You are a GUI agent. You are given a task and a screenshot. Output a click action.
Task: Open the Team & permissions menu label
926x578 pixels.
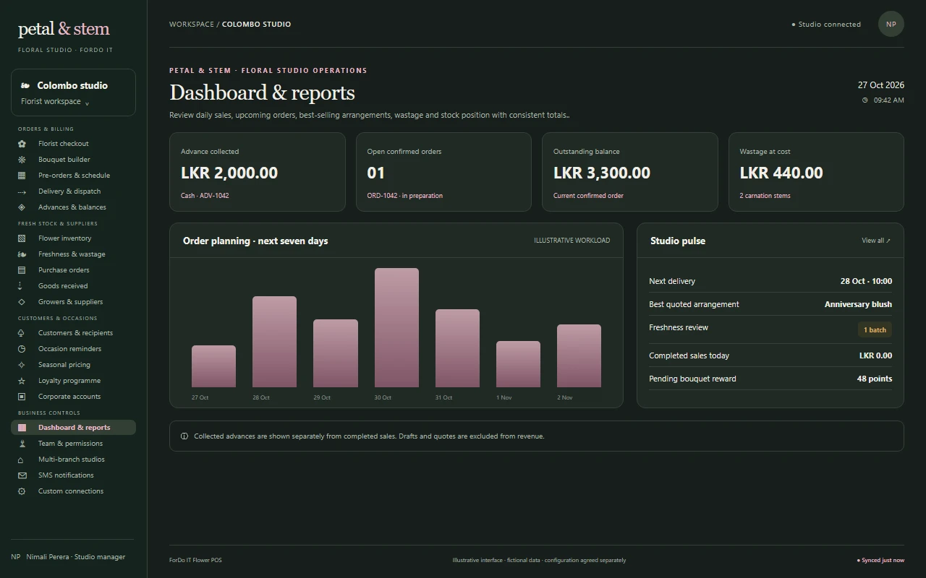70,444
